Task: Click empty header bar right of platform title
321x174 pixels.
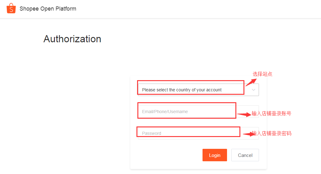Action: pos(198,9)
